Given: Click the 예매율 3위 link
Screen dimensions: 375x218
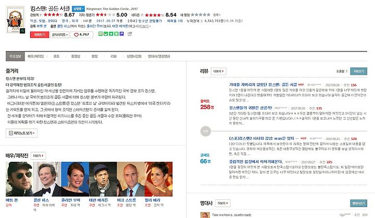Looking at the screenshot, I should [x=175, y=21].
